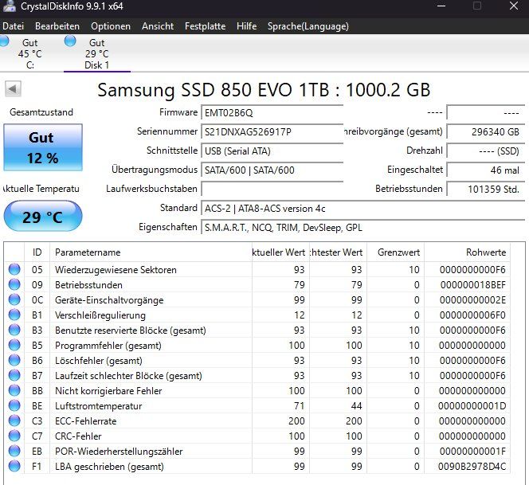Click the empty Laufwerksbuchstaben field

click(272, 189)
